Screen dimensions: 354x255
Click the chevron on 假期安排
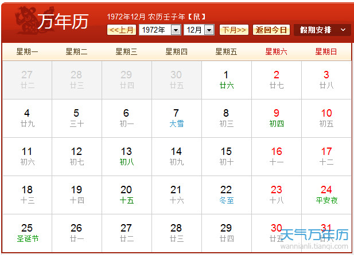click(x=343, y=30)
